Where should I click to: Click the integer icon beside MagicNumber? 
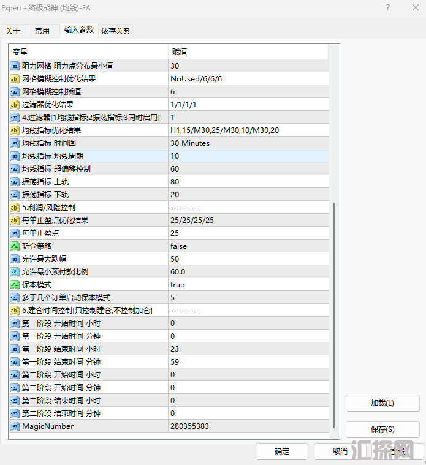click(15, 426)
